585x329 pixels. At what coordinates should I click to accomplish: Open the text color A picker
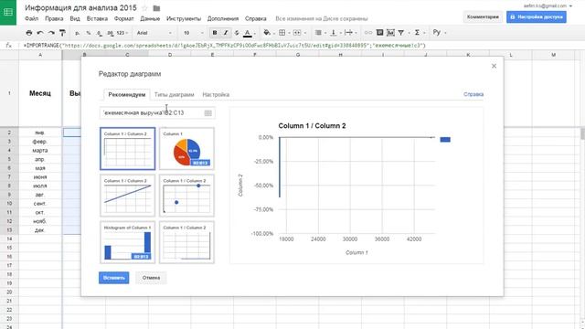click(249, 33)
